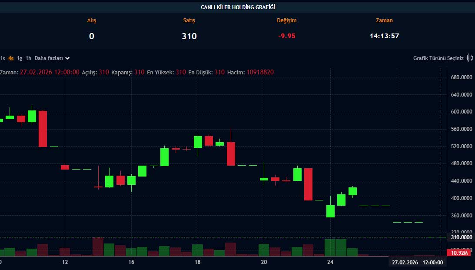Click the red 10.92M volume tag

[460, 253]
